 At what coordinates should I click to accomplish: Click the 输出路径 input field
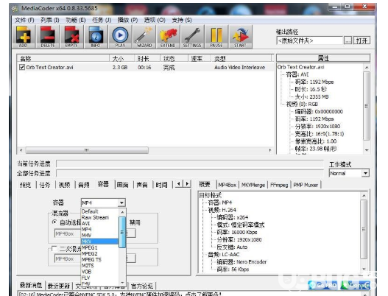(x=309, y=40)
